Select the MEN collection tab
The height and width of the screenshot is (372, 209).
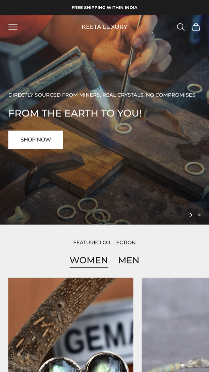pyautogui.click(x=129, y=261)
